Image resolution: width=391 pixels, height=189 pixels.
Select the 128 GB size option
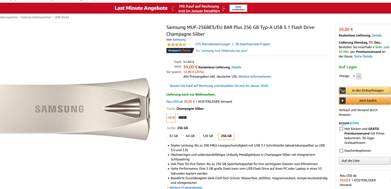pos(208,136)
